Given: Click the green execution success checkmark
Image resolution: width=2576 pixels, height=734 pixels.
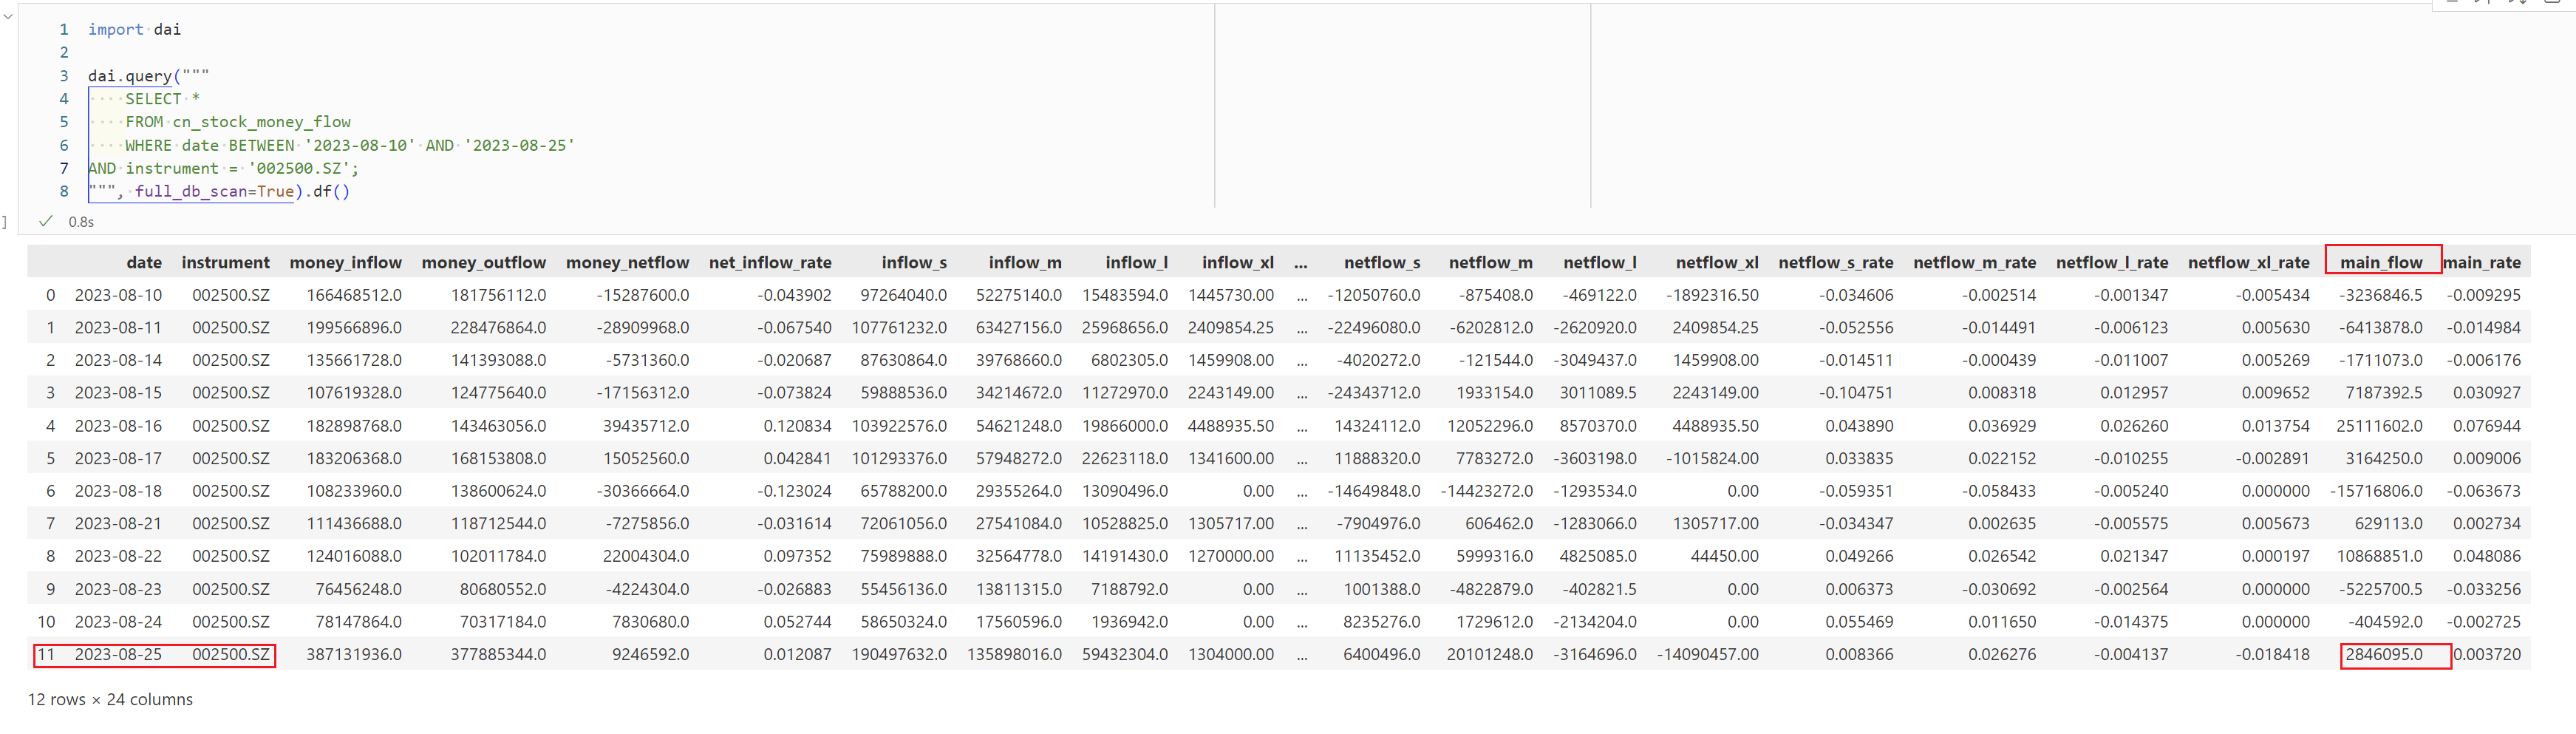Looking at the screenshot, I should (45, 221).
